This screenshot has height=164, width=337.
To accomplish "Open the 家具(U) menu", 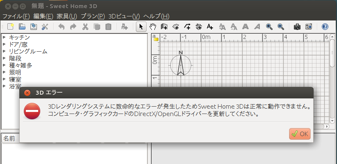I will (x=66, y=16).
